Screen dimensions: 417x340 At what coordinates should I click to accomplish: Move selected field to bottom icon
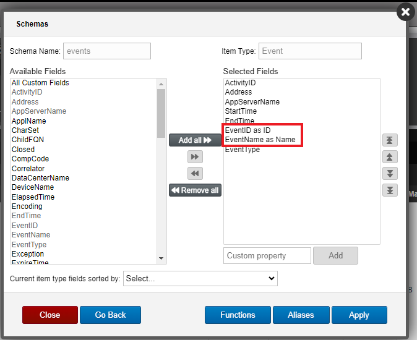click(x=390, y=190)
